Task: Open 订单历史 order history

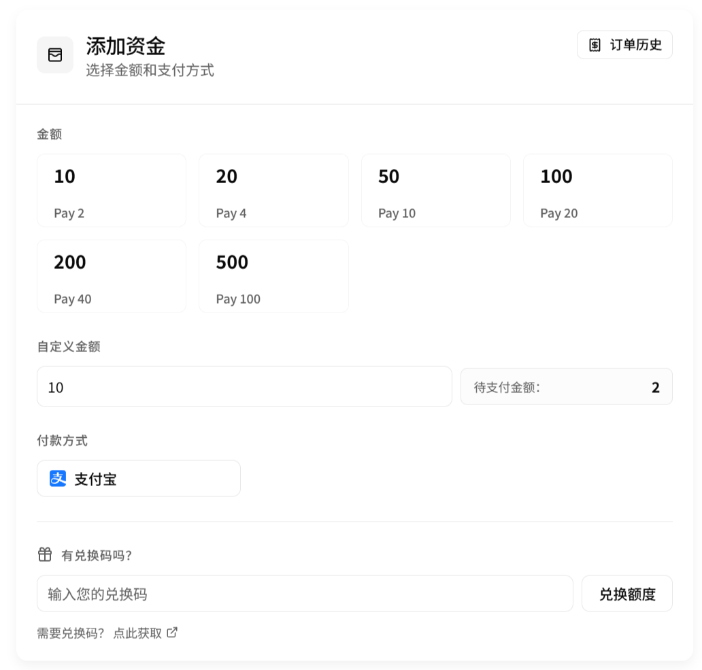Action: click(x=624, y=45)
